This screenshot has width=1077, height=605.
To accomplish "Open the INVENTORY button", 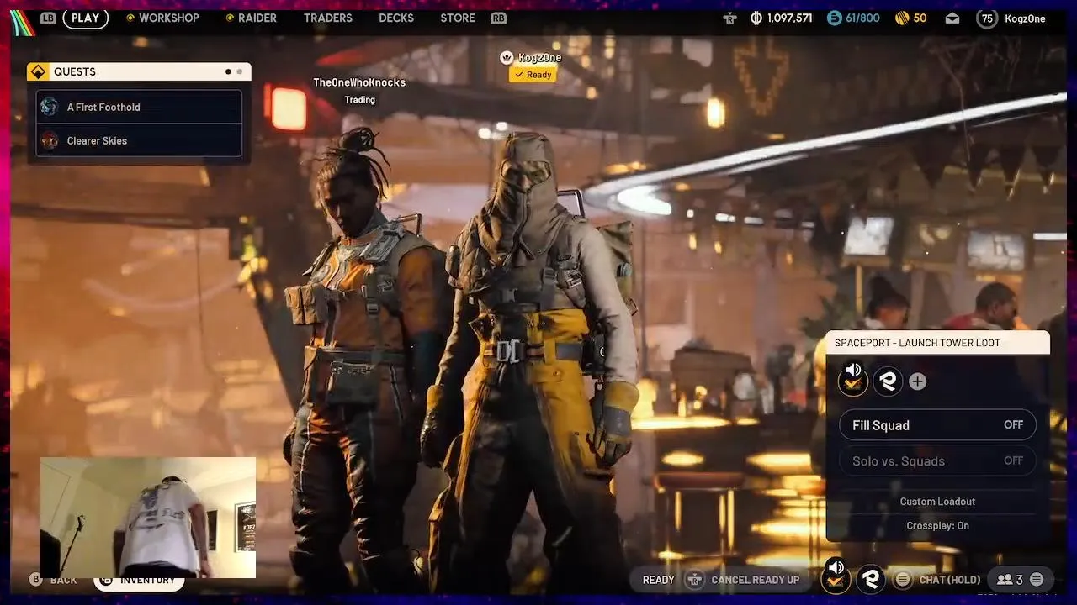I will pos(139,581).
